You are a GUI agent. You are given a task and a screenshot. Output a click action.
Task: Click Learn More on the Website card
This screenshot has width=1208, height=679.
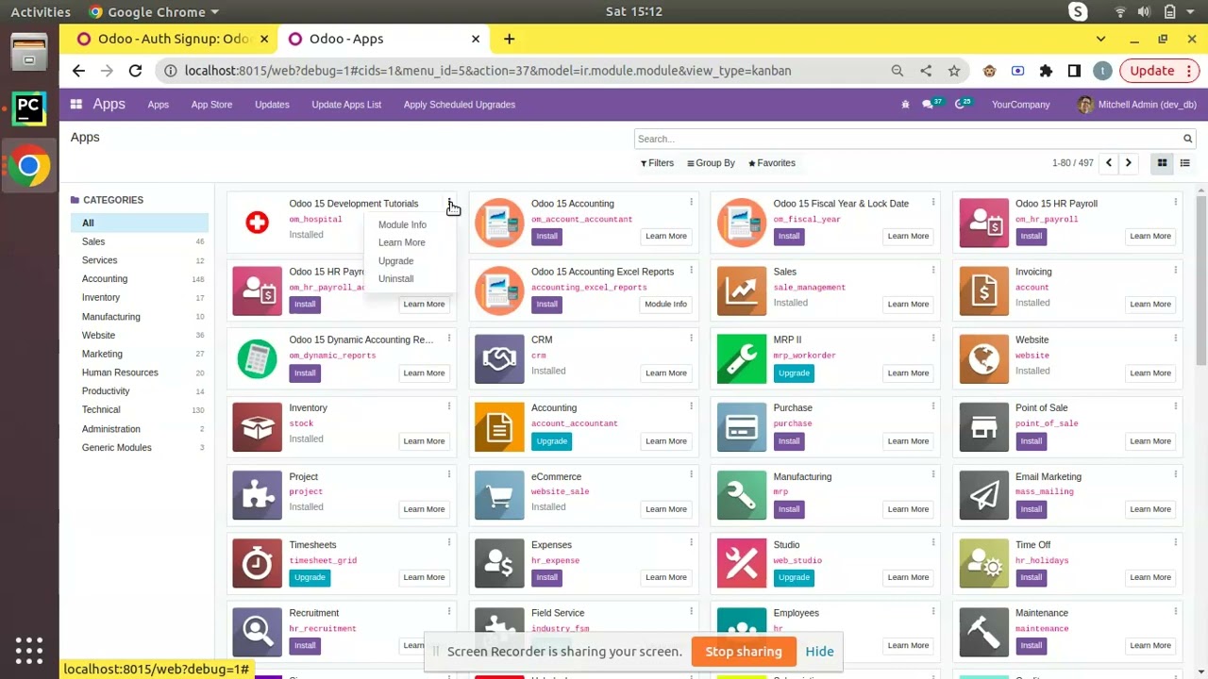click(x=1150, y=373)
